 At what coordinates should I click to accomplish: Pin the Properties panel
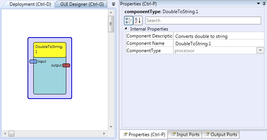[x=264, y=4]
